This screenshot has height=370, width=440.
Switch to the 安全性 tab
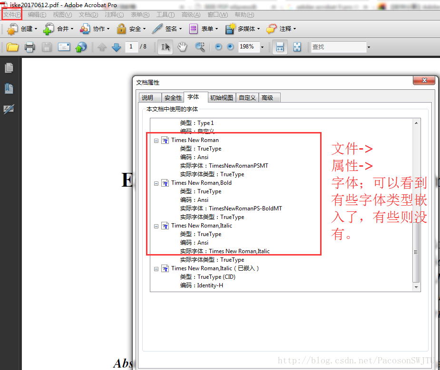pos(173,98)
